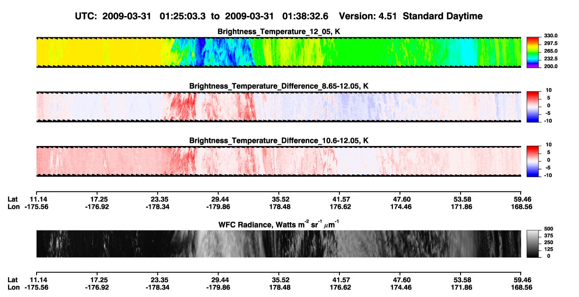Click the red-blue colorbar beside the 10.6-12.05 panel

pyautogui.click(x=533, y=162)
